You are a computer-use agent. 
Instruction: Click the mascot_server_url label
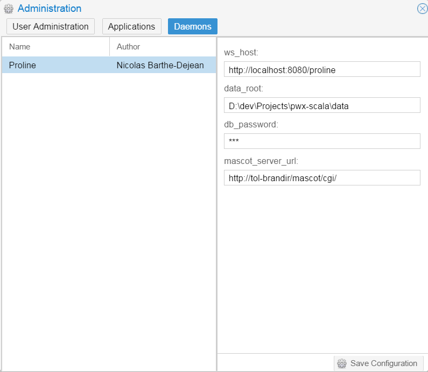pyautogui.click(x=260, y=161)
